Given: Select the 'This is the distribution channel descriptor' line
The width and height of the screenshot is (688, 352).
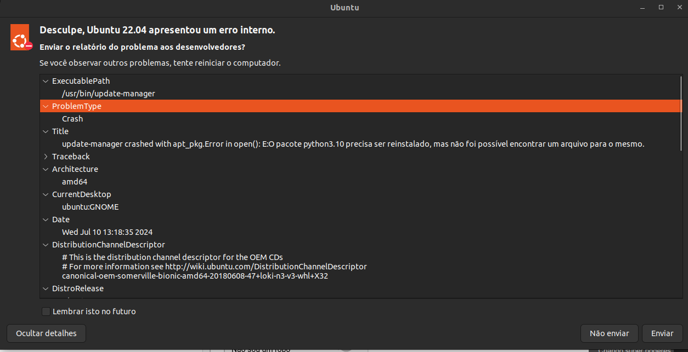Looking at the screenshot, I should point(172,257).
